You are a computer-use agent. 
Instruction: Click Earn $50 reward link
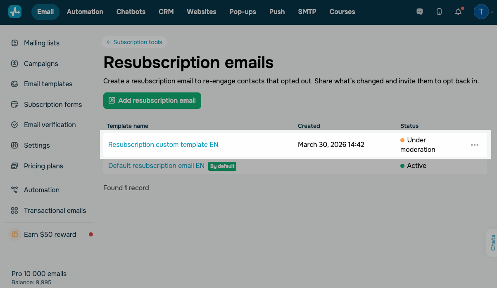(x=50, y=234)
